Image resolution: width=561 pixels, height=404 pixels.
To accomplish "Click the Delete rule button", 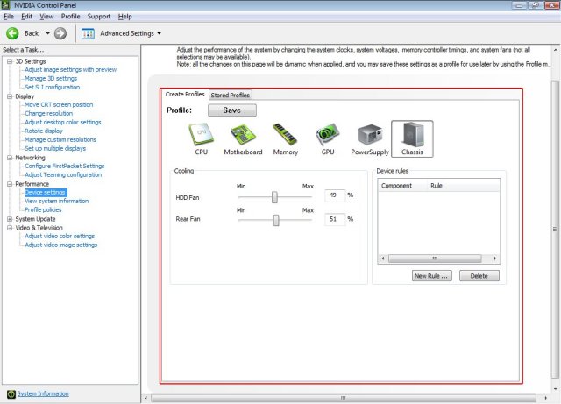I will tap(479, 276).
